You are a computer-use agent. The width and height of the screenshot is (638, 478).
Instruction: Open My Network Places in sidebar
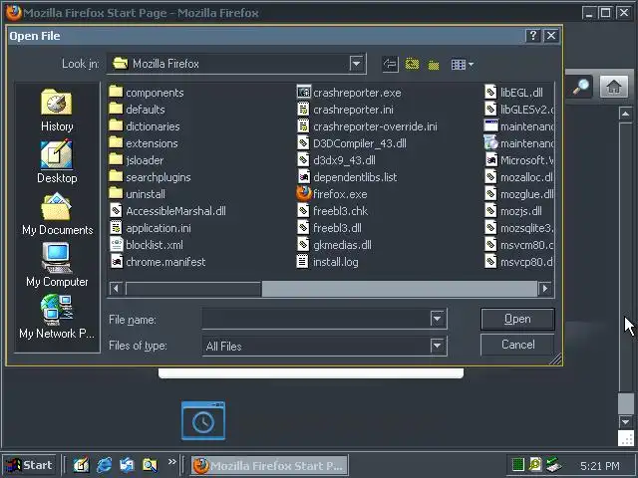(x=57, y=317)
